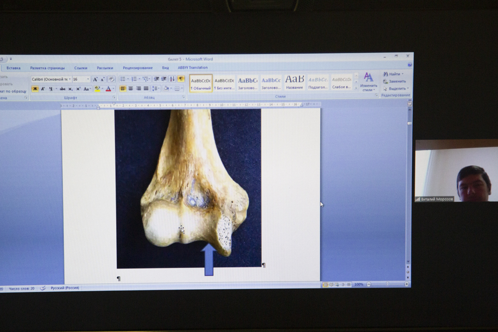Switch to the Ссылки tab
Image resolution: width=498 pixels, height=332 pixels.
coord(81,68)
